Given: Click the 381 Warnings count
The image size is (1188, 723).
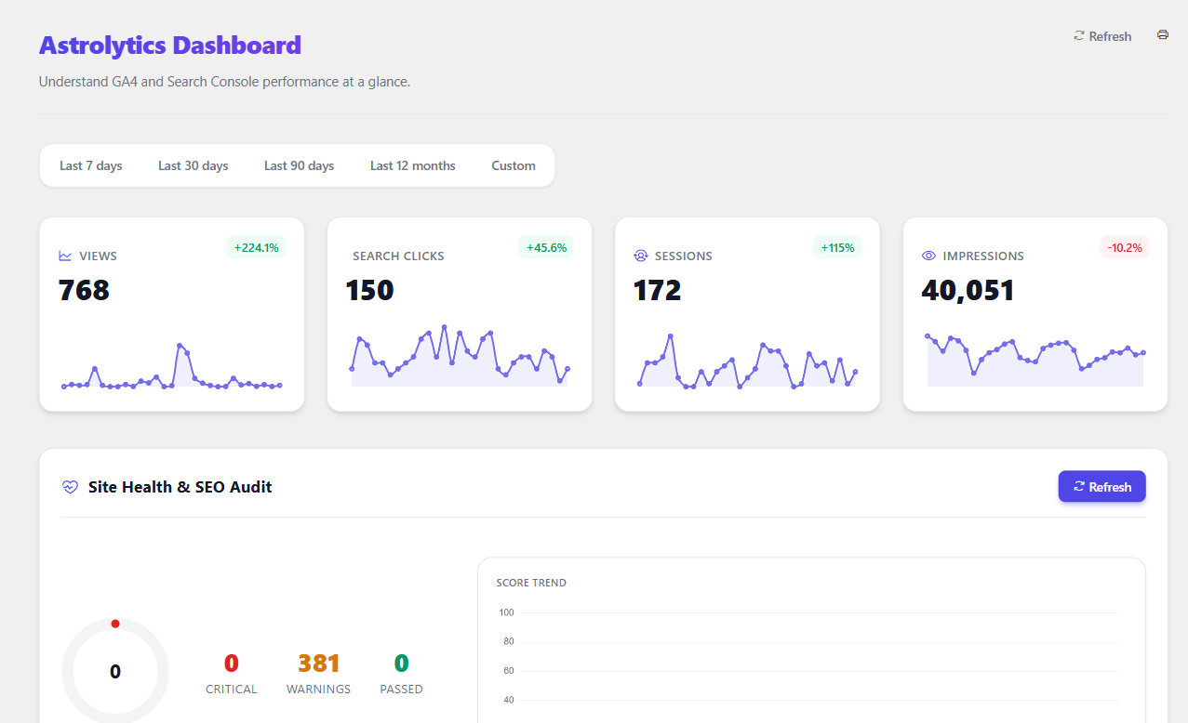Looking at the screenshot, I should click(319, 664).
